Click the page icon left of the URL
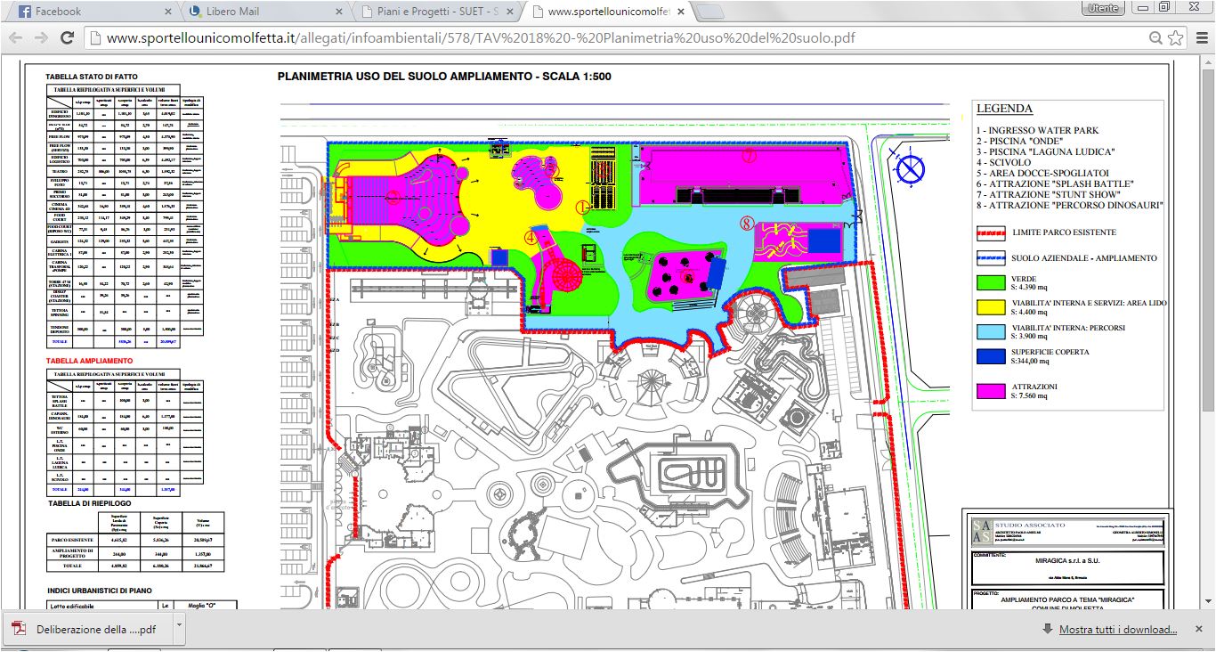Screen dimensions: 1216x652 95,38
